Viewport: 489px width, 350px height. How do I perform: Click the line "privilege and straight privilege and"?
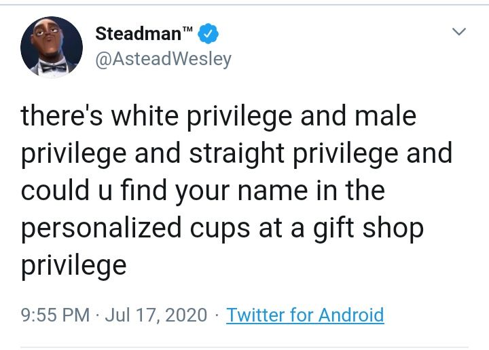click(x=236, y=153)
